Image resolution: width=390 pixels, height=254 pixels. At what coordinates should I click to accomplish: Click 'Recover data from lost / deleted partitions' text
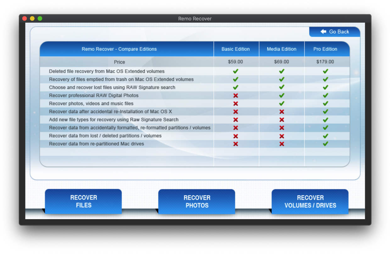pos(105,136)
